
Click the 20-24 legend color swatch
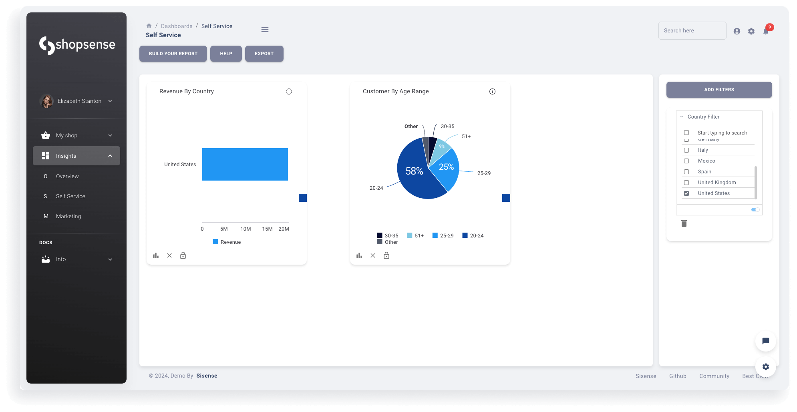pyautogui.click(x=465, y=235)
